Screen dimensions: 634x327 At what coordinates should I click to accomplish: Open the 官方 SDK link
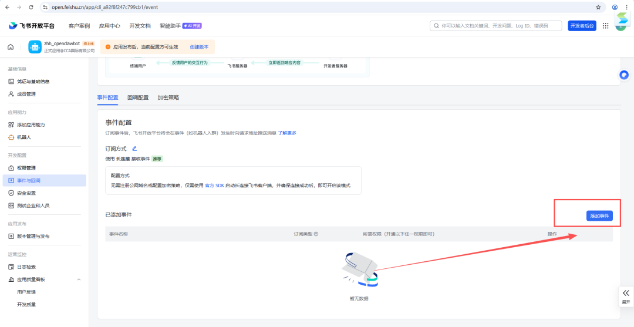[x=214, y=186]
